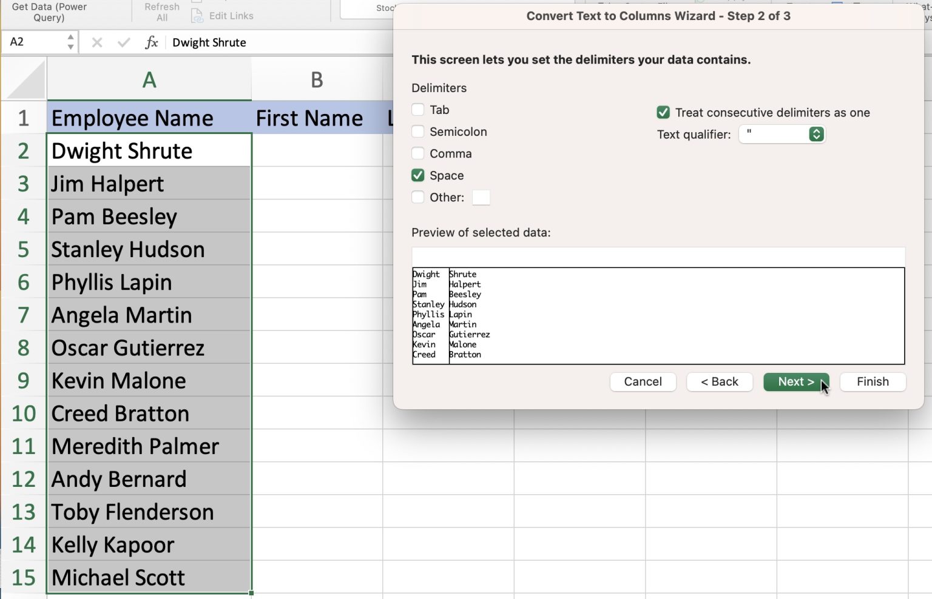932x599 pixels.
Task: Click the Name Box up stepper arrow
Action: tap(70, 38)
